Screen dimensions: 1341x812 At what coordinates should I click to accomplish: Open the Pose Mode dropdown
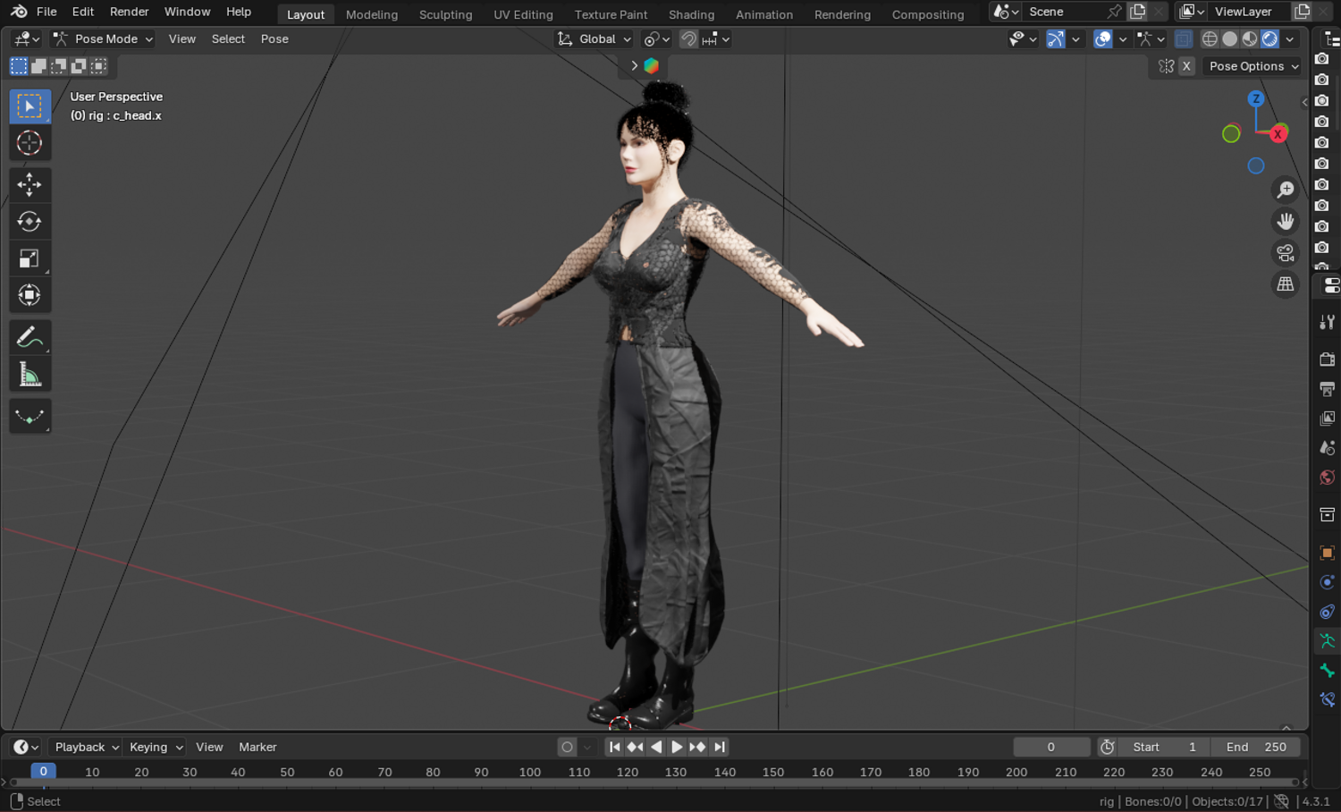click(103, 39)
